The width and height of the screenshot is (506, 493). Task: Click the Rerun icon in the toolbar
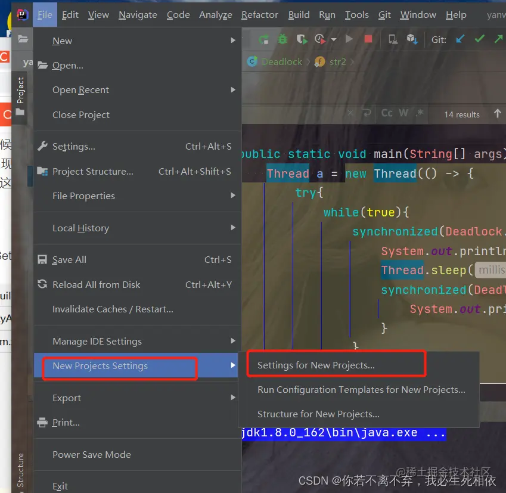tap(263, 39)
